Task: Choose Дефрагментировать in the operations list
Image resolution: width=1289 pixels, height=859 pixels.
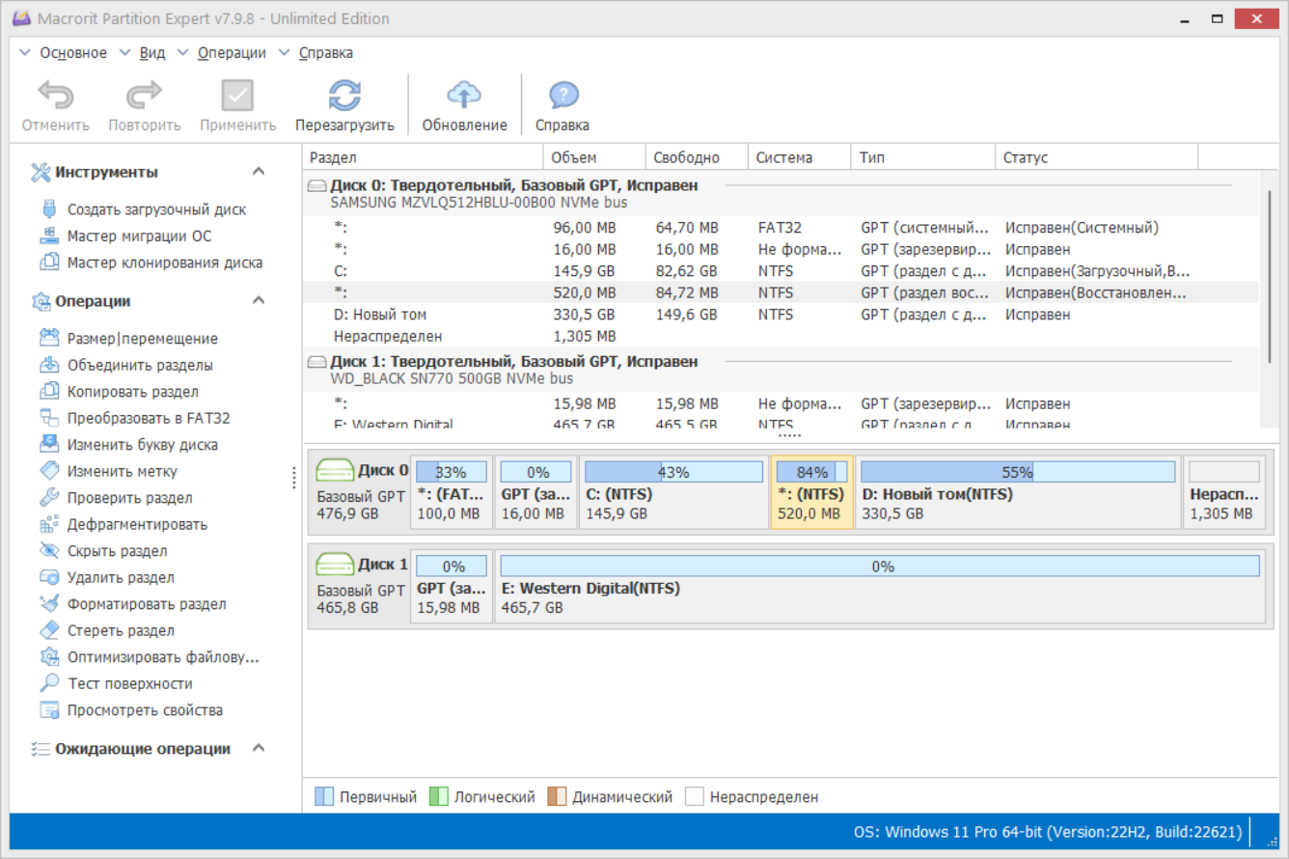Action: [137, 525]
